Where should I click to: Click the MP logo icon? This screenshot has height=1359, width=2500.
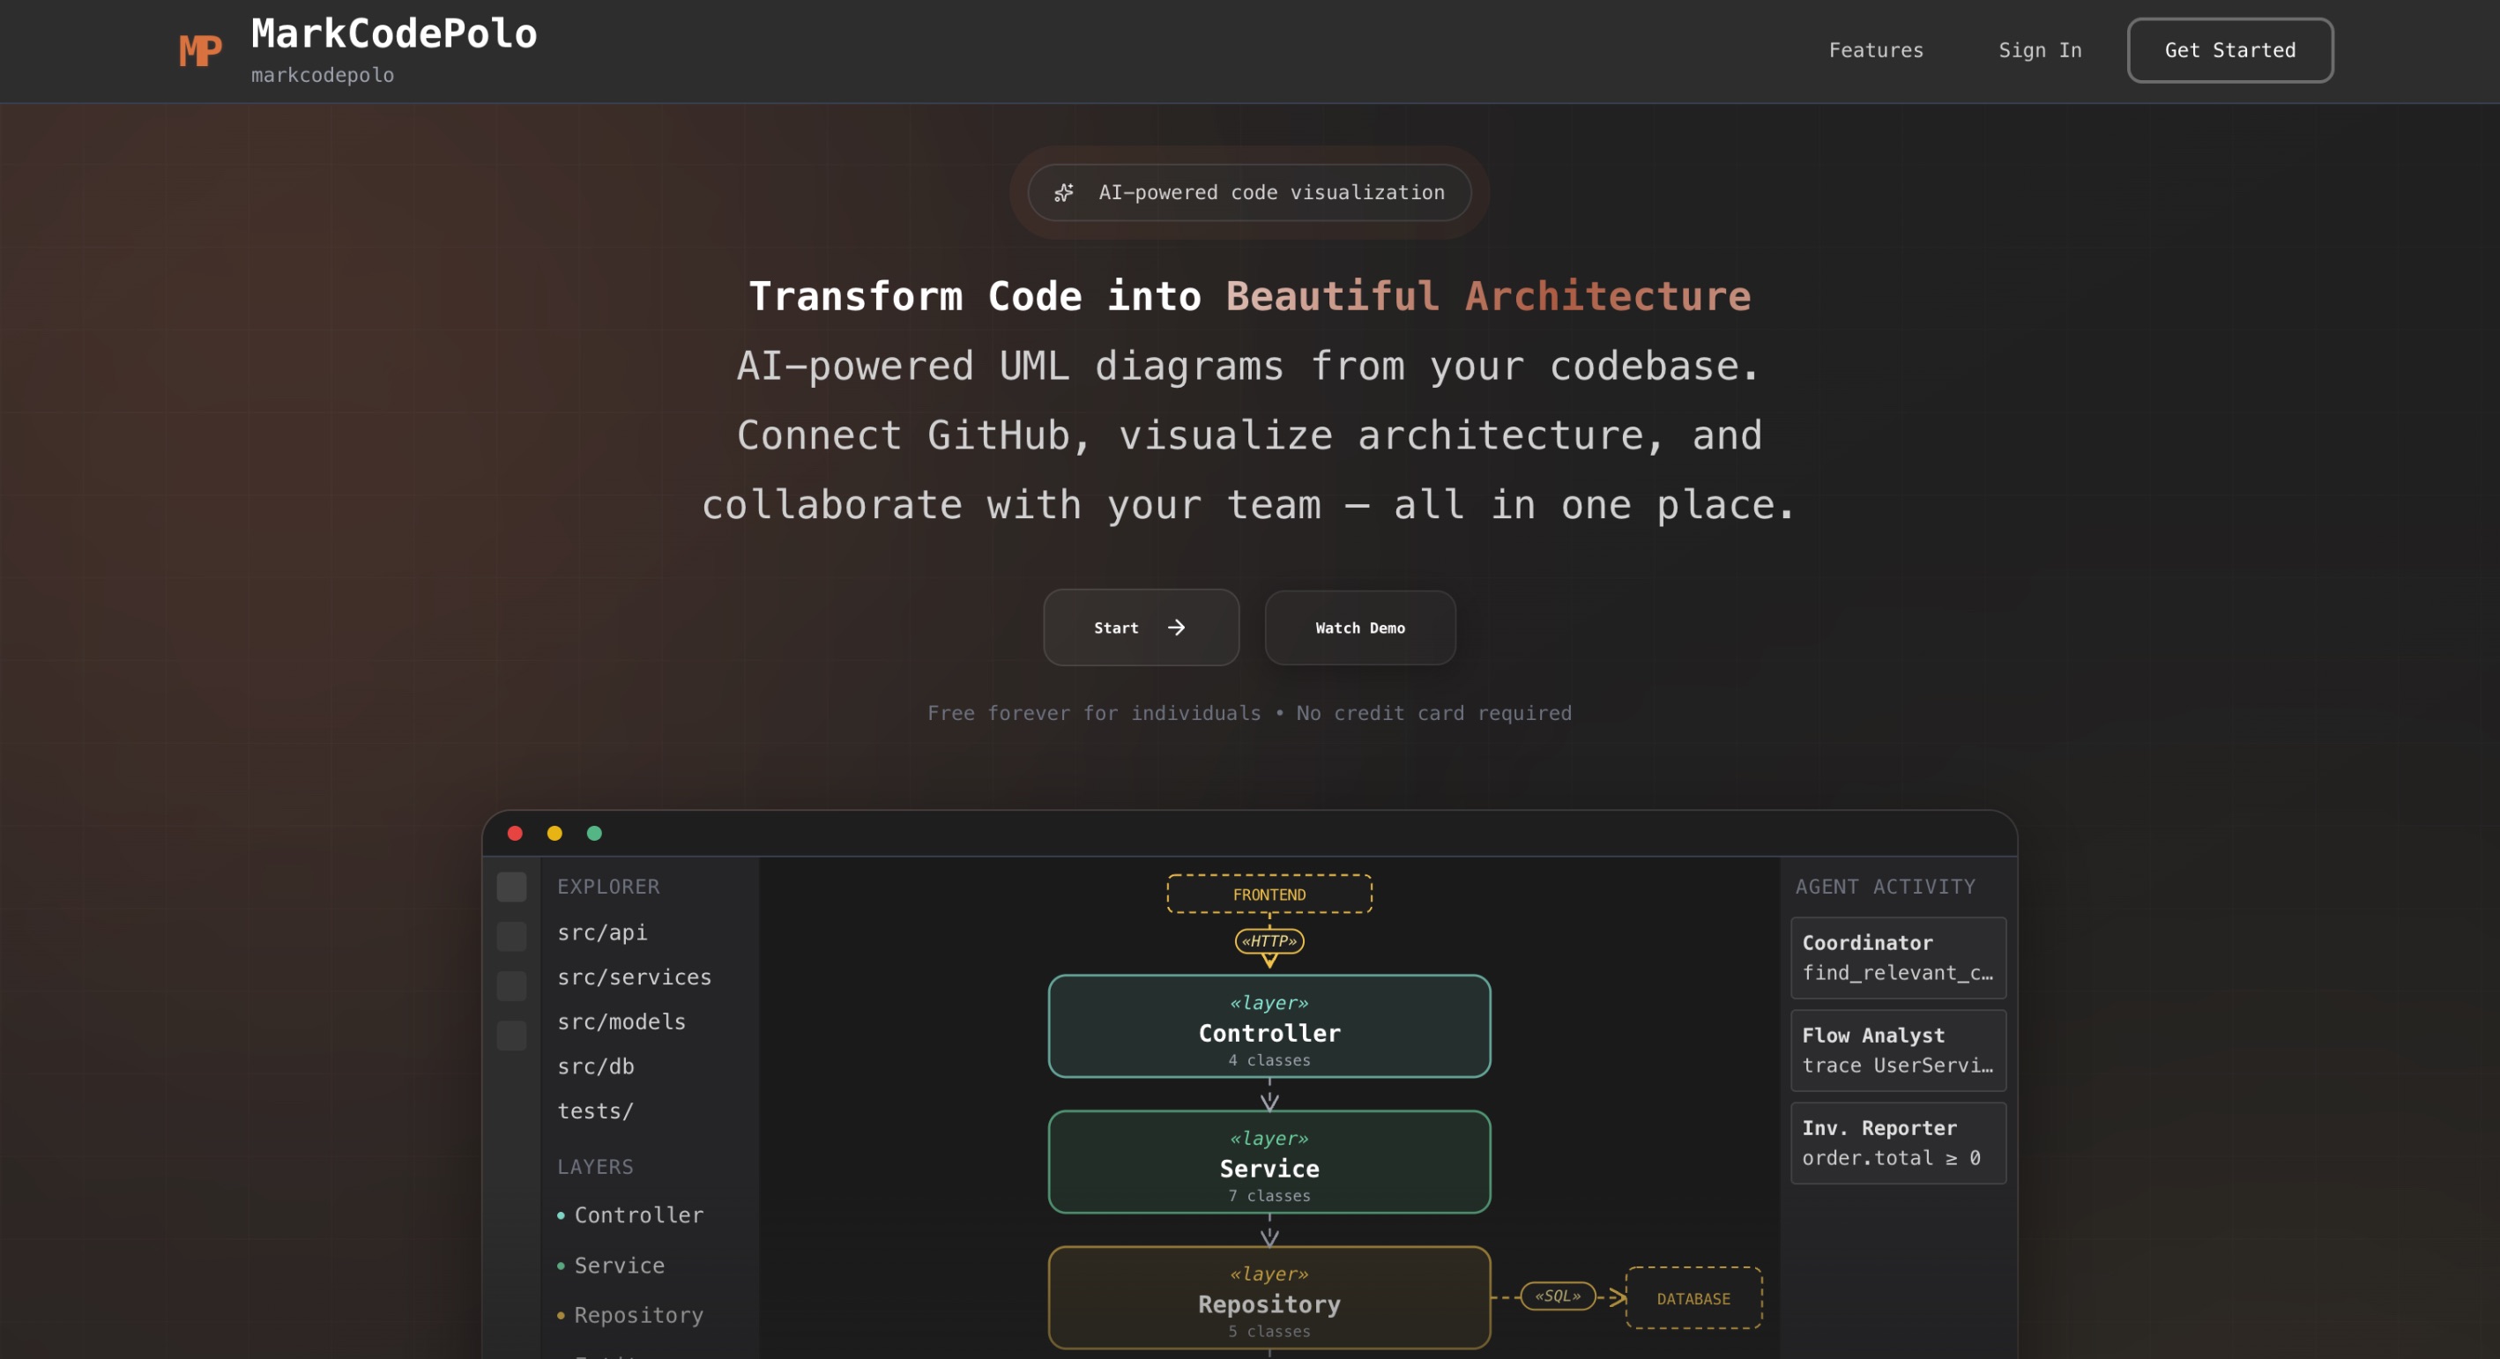coord(200,50)
